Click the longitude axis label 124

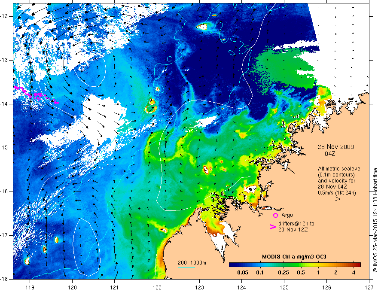pos(242,287)
